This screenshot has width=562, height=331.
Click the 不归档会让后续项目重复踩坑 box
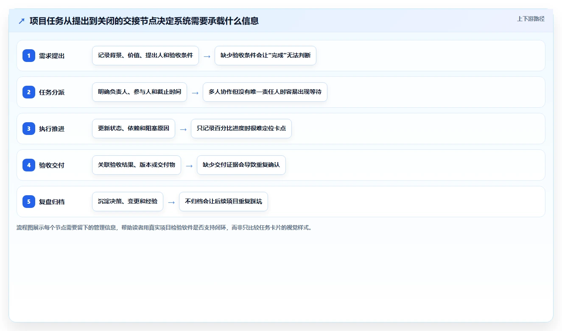coord(224,202)
